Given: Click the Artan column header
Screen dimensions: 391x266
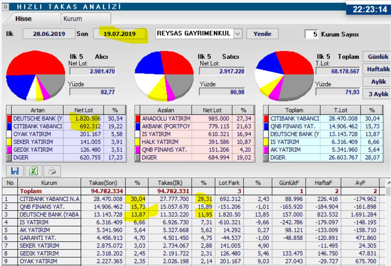Looking at the screenshot, I should pos(37,110).
